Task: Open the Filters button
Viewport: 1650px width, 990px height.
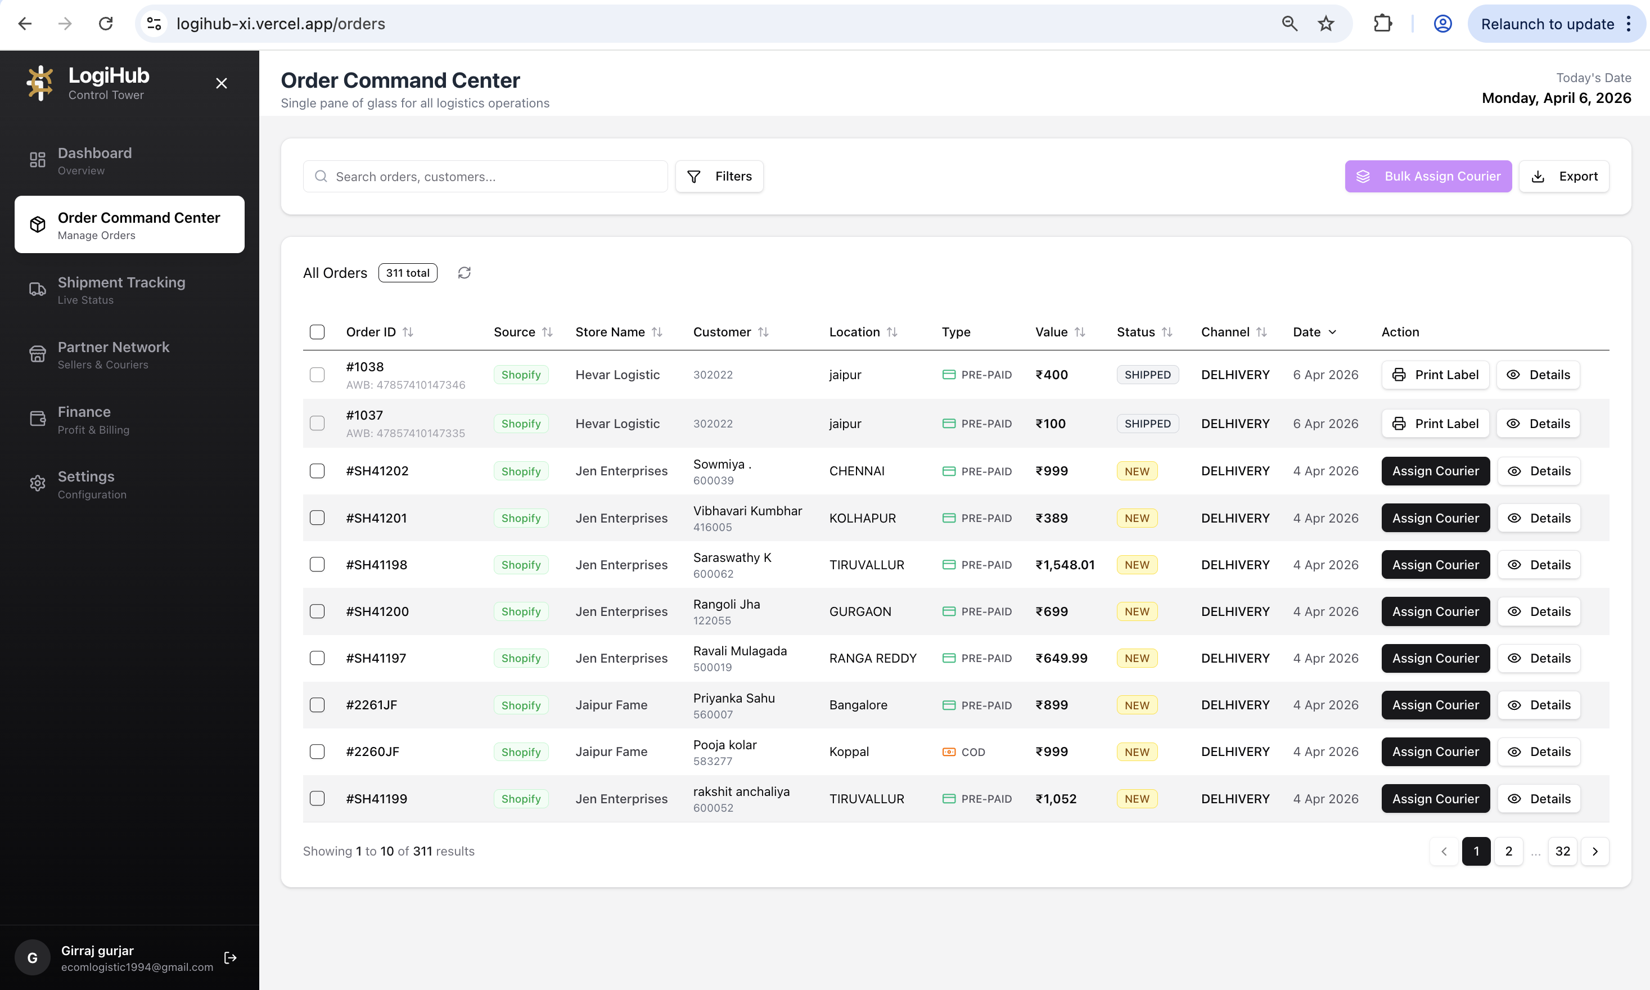Action: [719, 176]
